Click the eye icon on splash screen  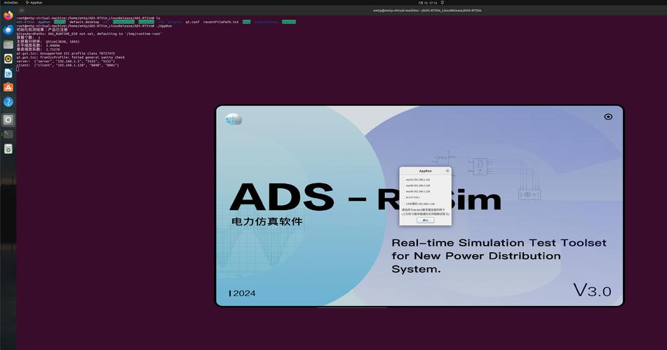coord(608,117)
